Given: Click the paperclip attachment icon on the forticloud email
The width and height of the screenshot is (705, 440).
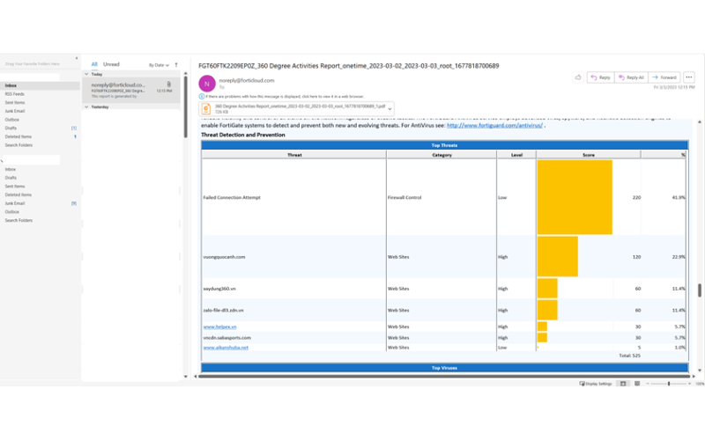Looking at the screenshot, I should pyautogui.click(x=168, y=84).
